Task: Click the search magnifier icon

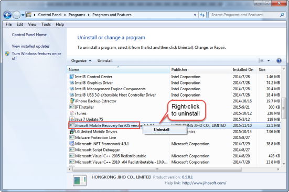Action: tap(282, 15)
